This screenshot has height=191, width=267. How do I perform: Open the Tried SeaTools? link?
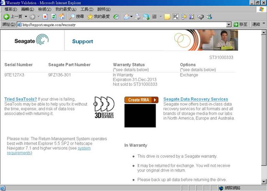pyautogui.click(x=20, y=99)
